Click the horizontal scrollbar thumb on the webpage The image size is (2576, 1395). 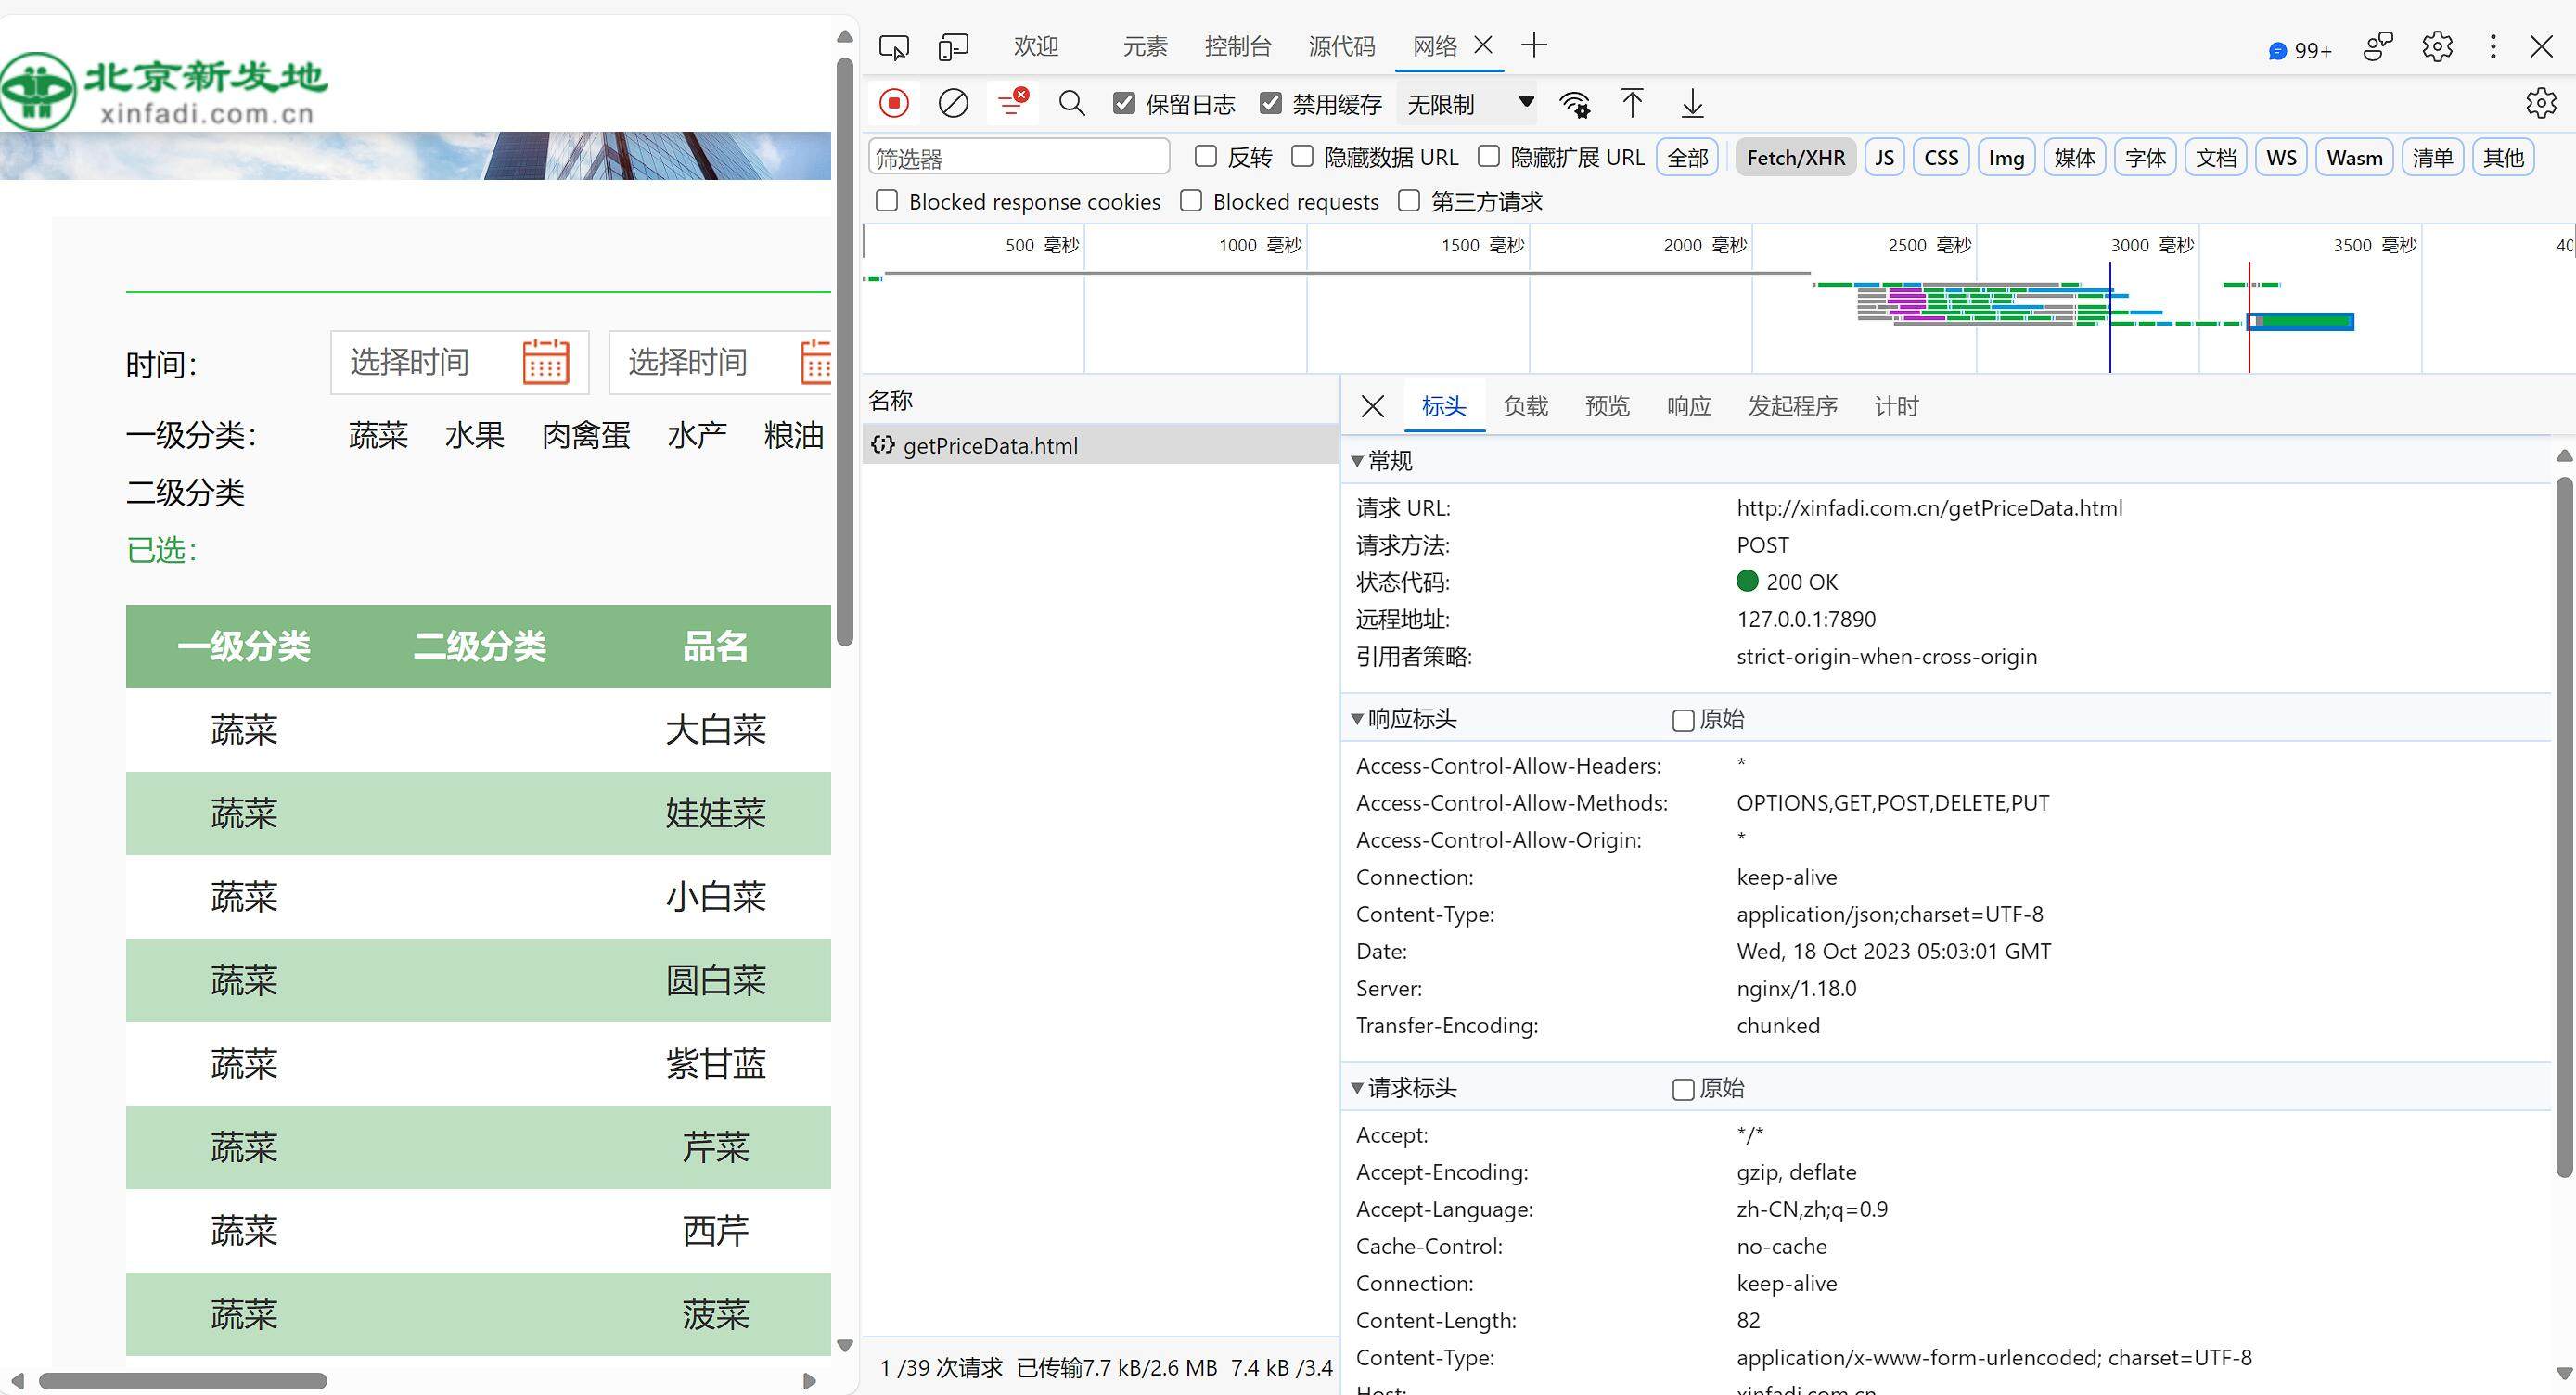click(x=182, y=1381)
